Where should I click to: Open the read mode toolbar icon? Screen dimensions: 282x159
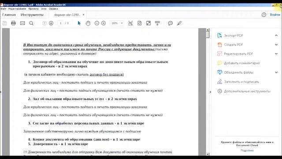[x=157, y=23]
